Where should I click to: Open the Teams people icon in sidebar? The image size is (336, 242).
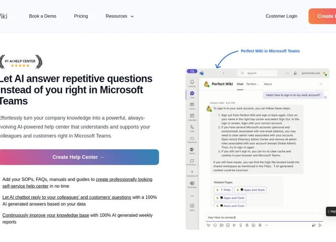[192, 105]
